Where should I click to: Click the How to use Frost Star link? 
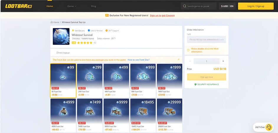click(138, 60)
